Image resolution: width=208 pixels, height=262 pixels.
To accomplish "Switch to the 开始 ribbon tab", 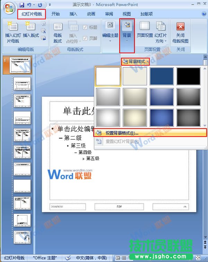I will [55, 14].
